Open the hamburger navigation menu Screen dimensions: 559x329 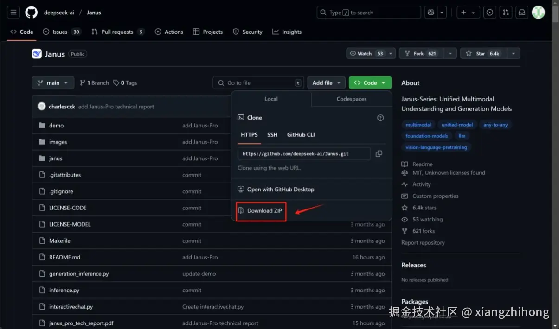click(x=13, y=13)
